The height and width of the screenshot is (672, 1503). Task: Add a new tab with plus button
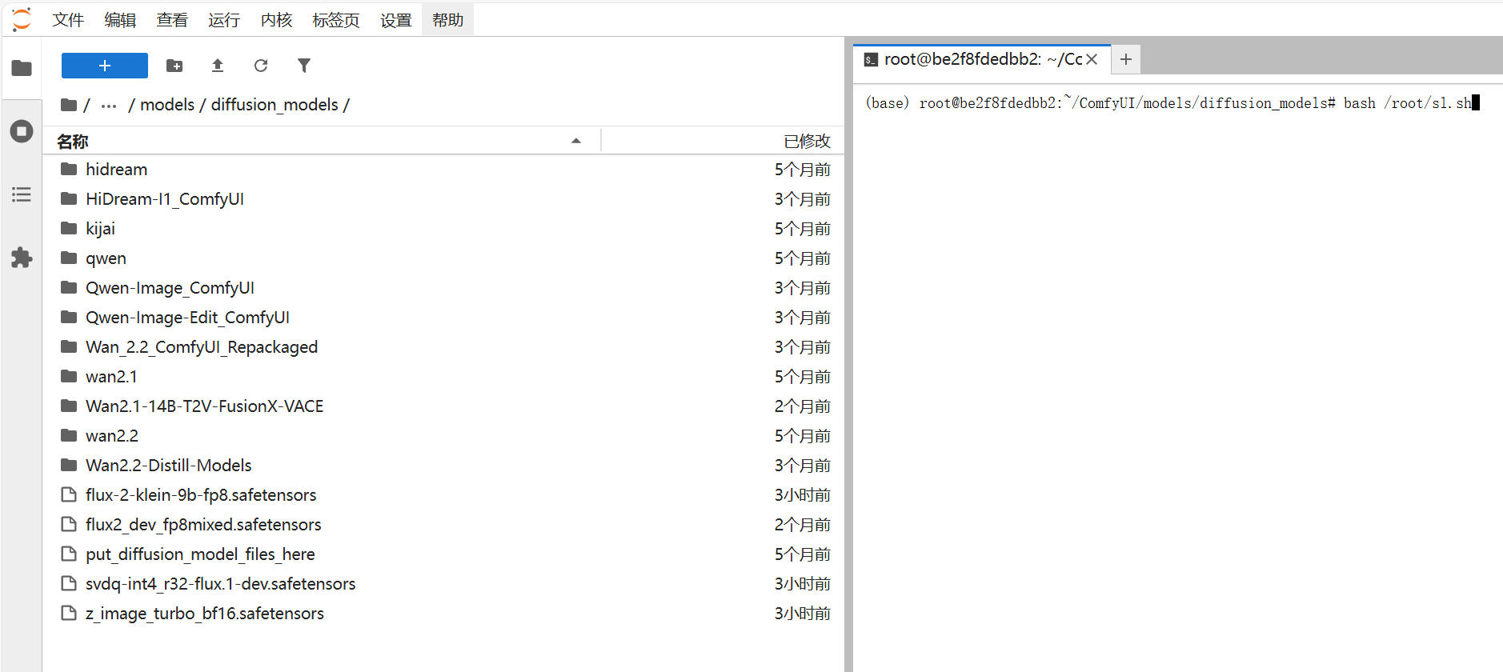(x=1125, y=59)
